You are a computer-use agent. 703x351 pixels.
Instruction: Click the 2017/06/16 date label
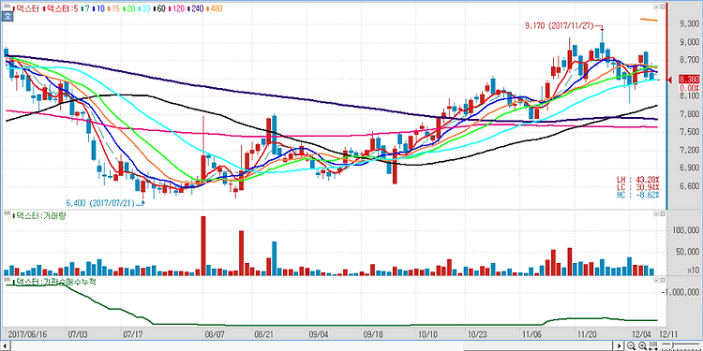[x=28, y=334]
